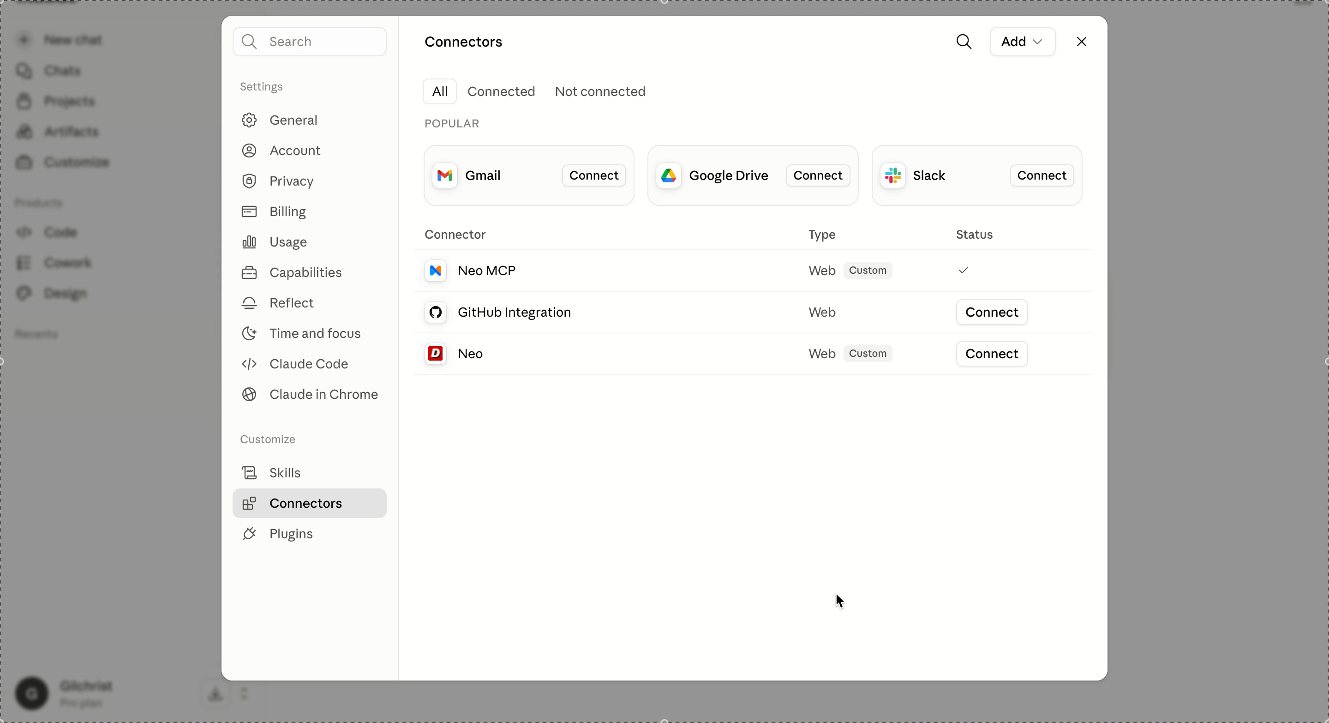The width and height of the screenshot is (1329, 723).
Task: Switch to the Connected tab
Action: tap(501, 91)
